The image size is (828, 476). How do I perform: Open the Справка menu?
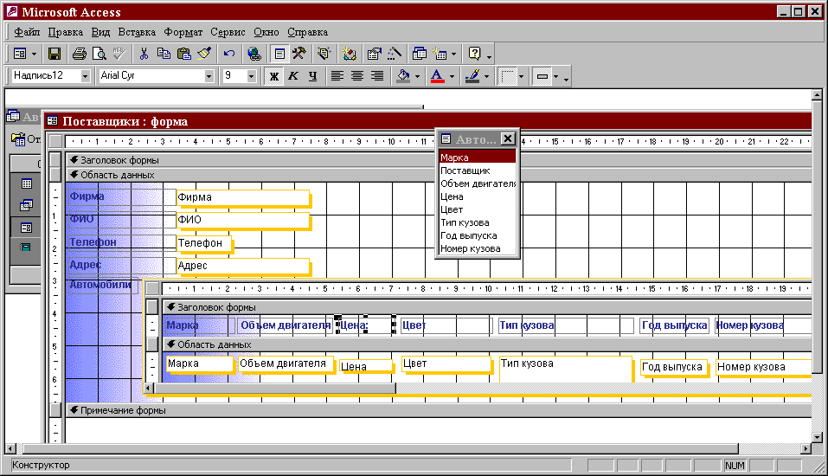[307, 32]
